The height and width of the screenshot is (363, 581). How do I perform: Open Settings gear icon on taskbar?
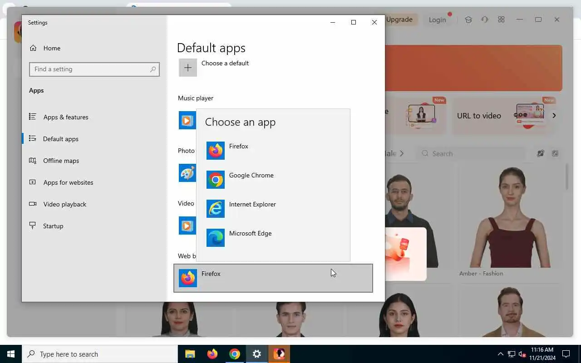pos(257,354)
